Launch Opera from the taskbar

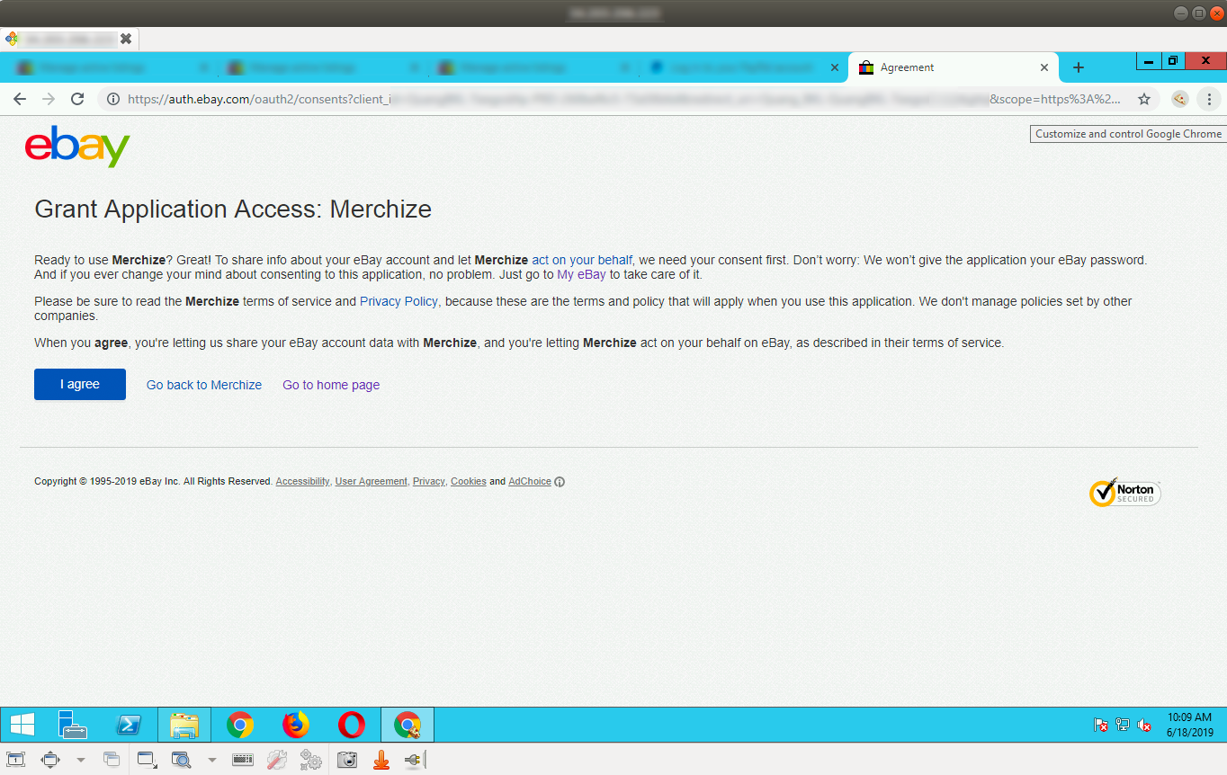coord(351,725)
